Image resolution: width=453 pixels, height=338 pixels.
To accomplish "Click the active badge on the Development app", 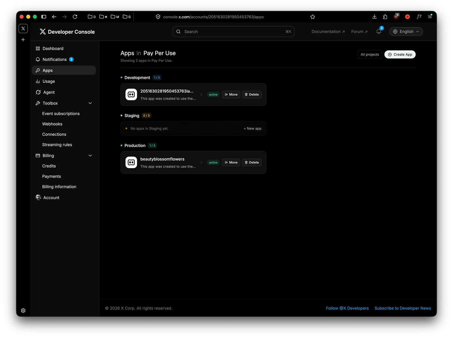I will pyautogui.click(x=213, y=94).
